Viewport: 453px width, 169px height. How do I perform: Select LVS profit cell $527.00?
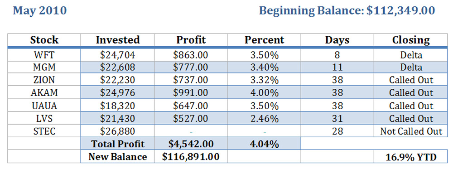click(x=191, y=118)
